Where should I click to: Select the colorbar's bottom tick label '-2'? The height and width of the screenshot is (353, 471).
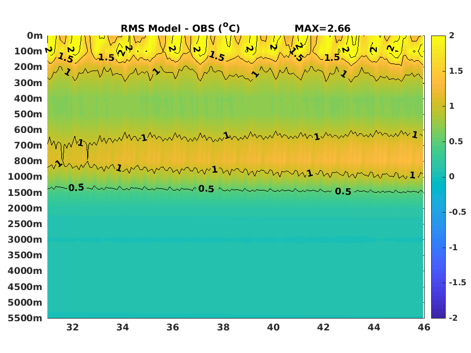tap(453, 318)
